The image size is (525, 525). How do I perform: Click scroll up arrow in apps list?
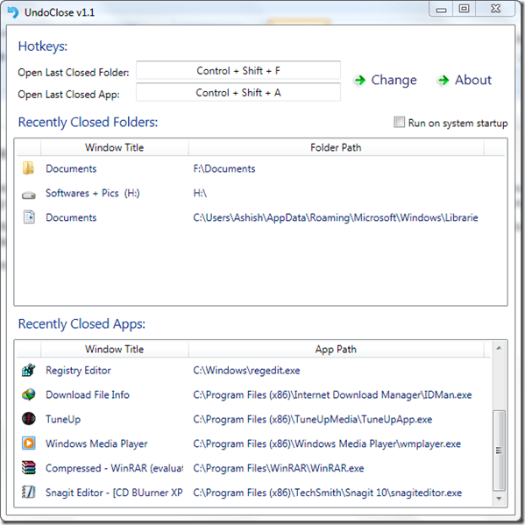[499, 348]
